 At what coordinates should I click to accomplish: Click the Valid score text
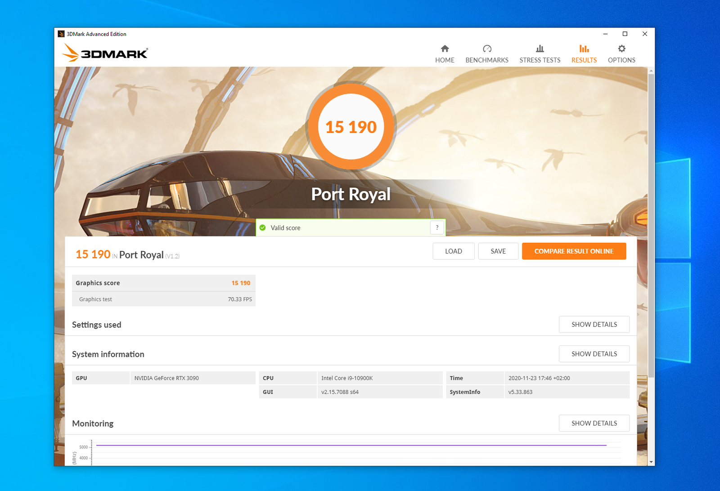pyautogui.click(x=285, y=228)
